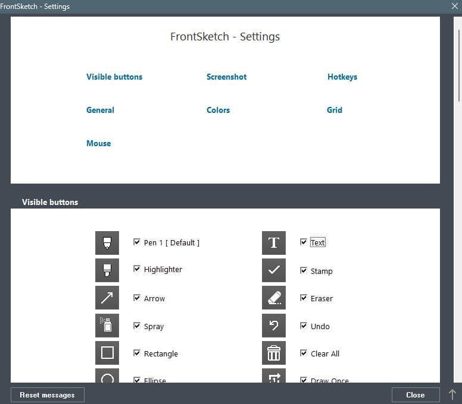Uncheck the Rectangle checkbox

click(x=137, y=353)
